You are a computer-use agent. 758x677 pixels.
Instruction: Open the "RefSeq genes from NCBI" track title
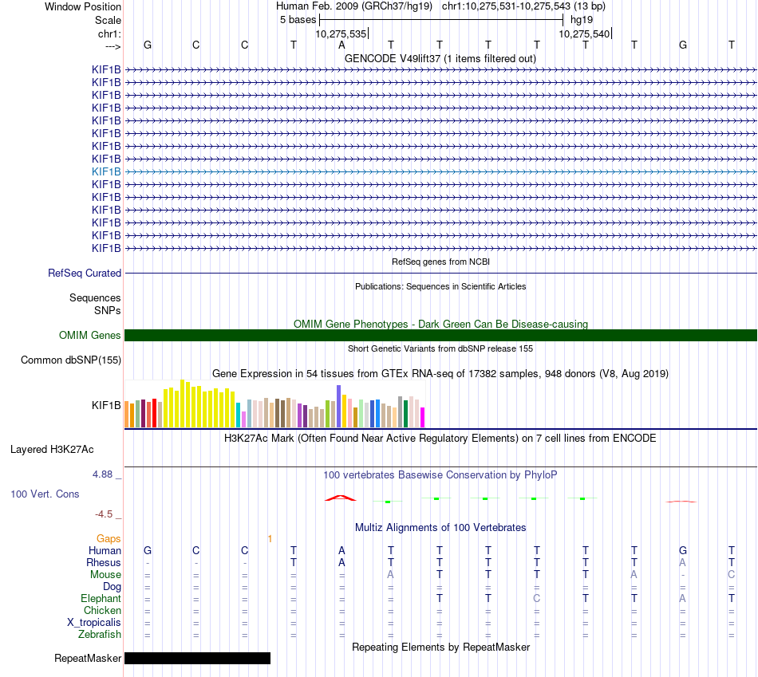(440, 262)
